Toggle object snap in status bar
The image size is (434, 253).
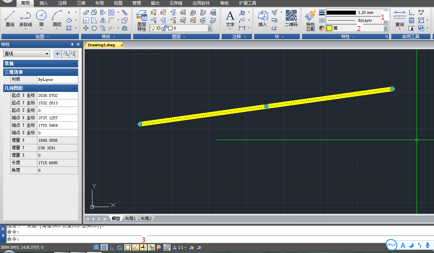[x=127, y=247]
